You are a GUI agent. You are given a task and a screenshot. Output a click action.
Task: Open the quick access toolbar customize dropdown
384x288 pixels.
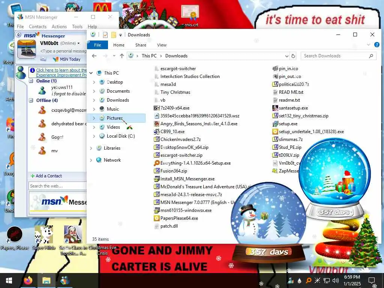pyautogui.click(x=120, y=35)
